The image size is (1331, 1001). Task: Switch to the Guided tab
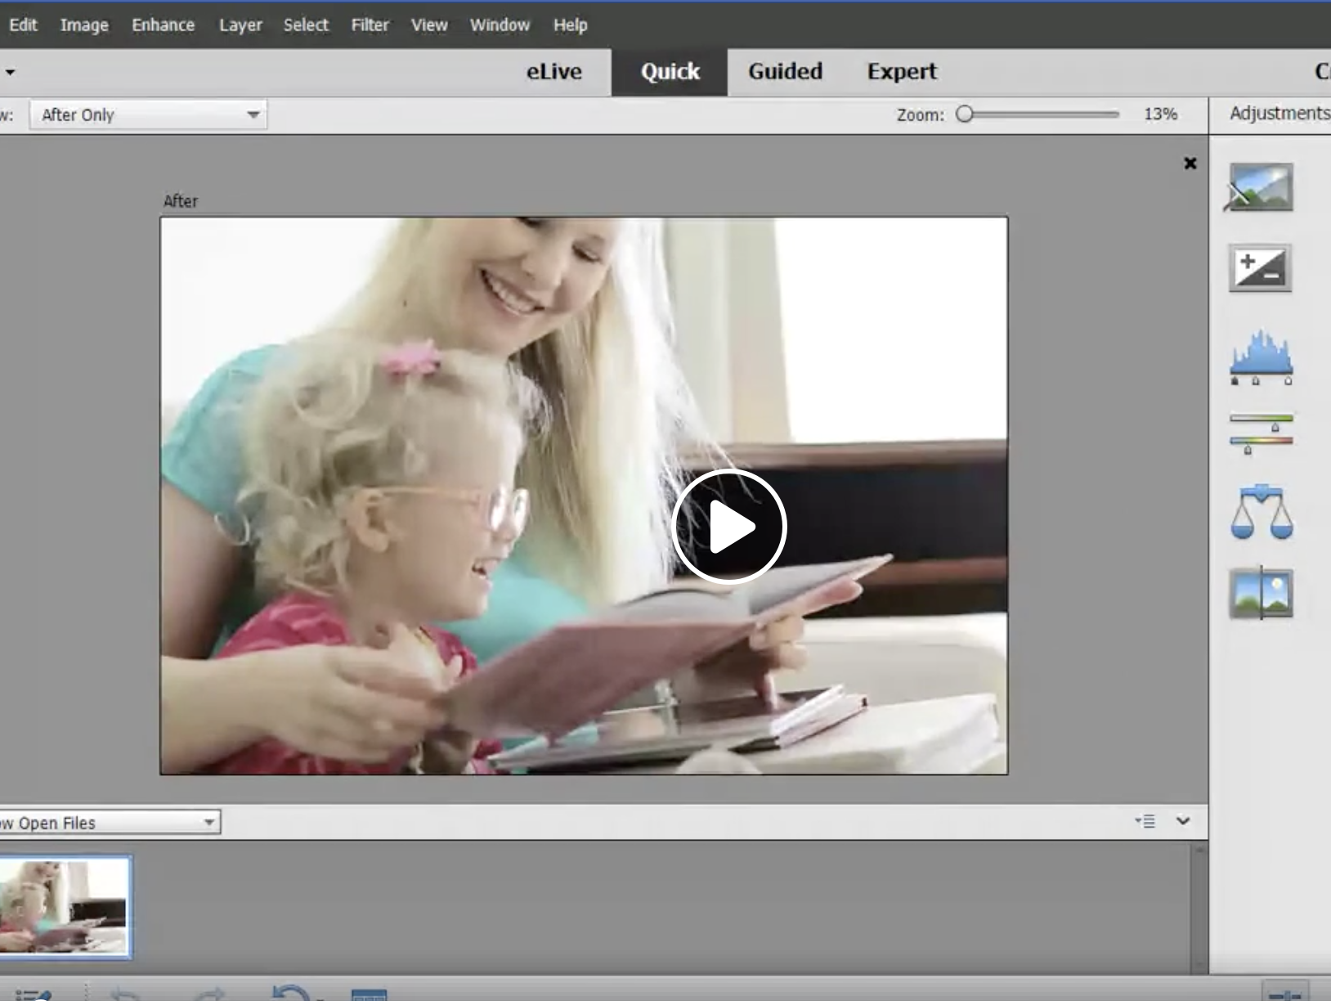point(786,72)
